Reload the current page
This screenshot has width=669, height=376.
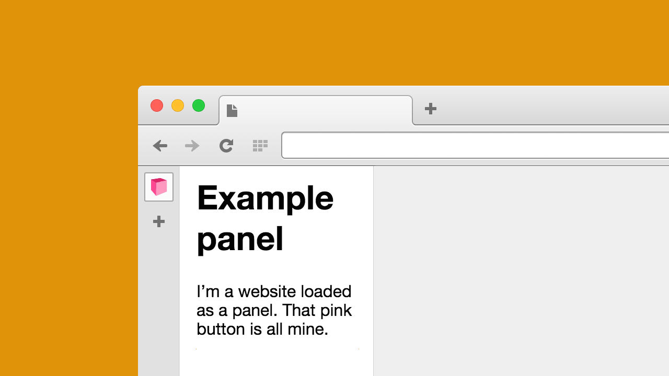pyautogui.click(x=226, y=146)
